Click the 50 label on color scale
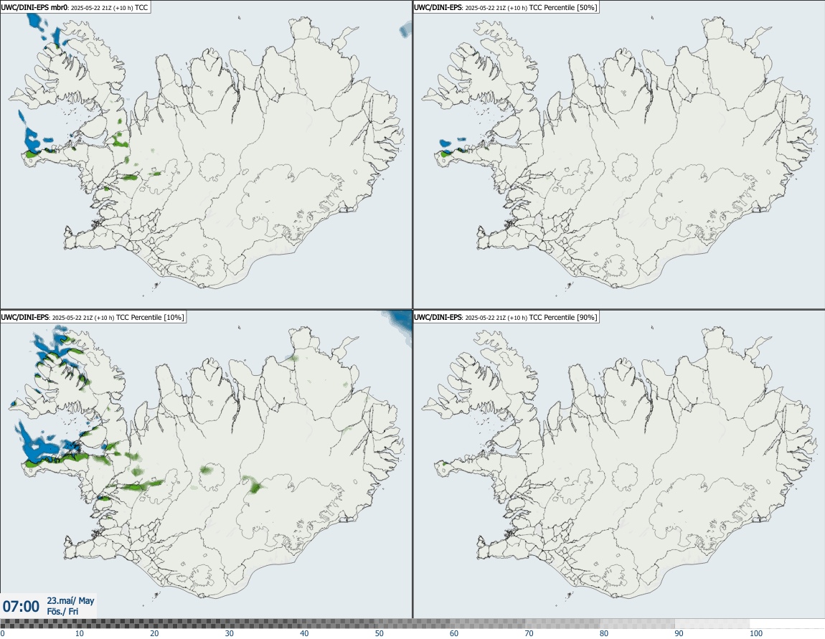The width and height of the screenshot is (825, 639). click(379, 633)
